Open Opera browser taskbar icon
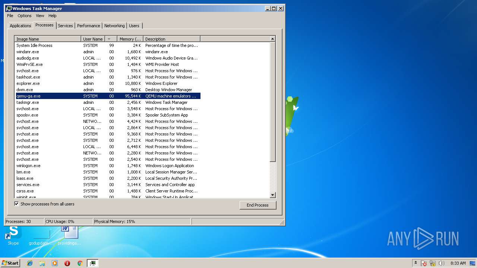This screenshot has height=268, width=477. (67, 263)
